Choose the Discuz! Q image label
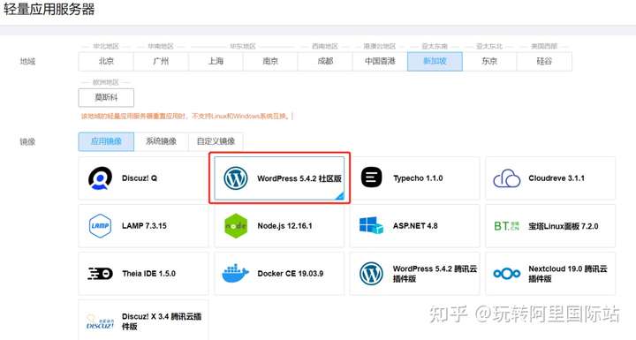This screenshot has width=636, height=340. (x=140, y=178)
